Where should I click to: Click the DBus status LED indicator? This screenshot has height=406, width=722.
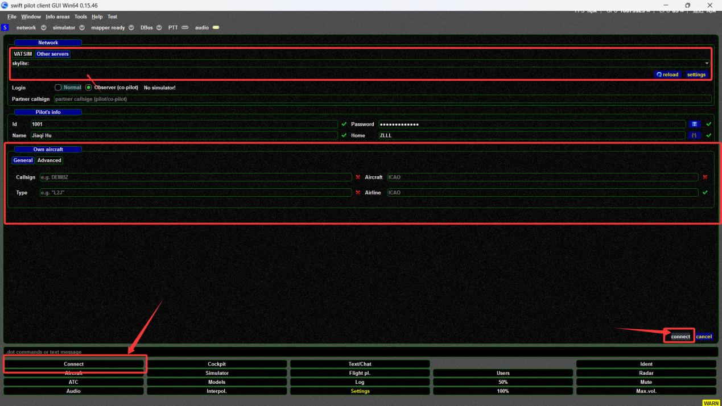click(159, 27)
